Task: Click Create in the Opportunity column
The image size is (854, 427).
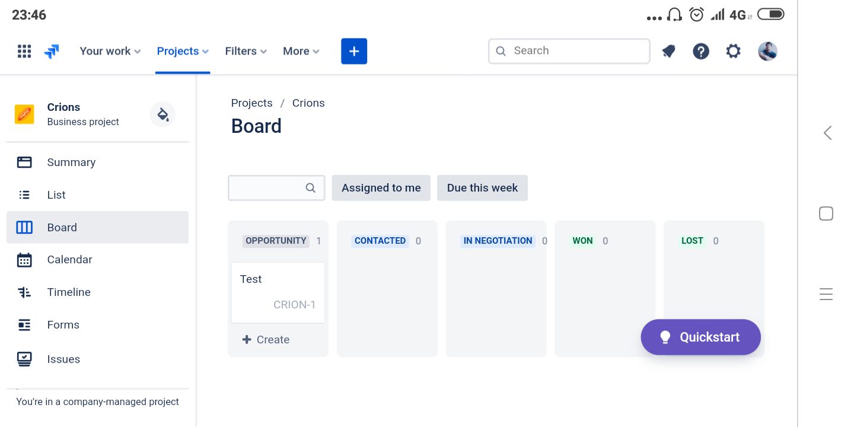Action: click(x=266, y=340)
